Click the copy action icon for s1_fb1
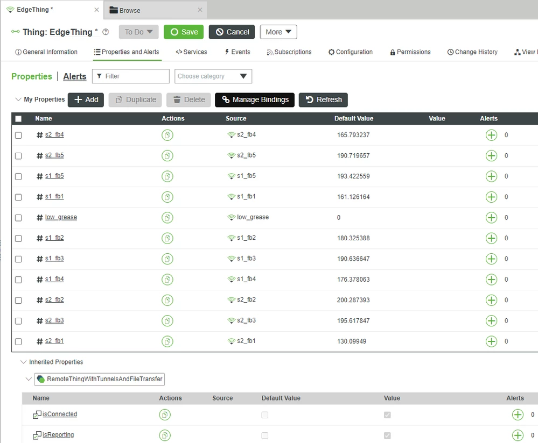The image size is (538, 443). pyautogui.click(x=167, y=197)
